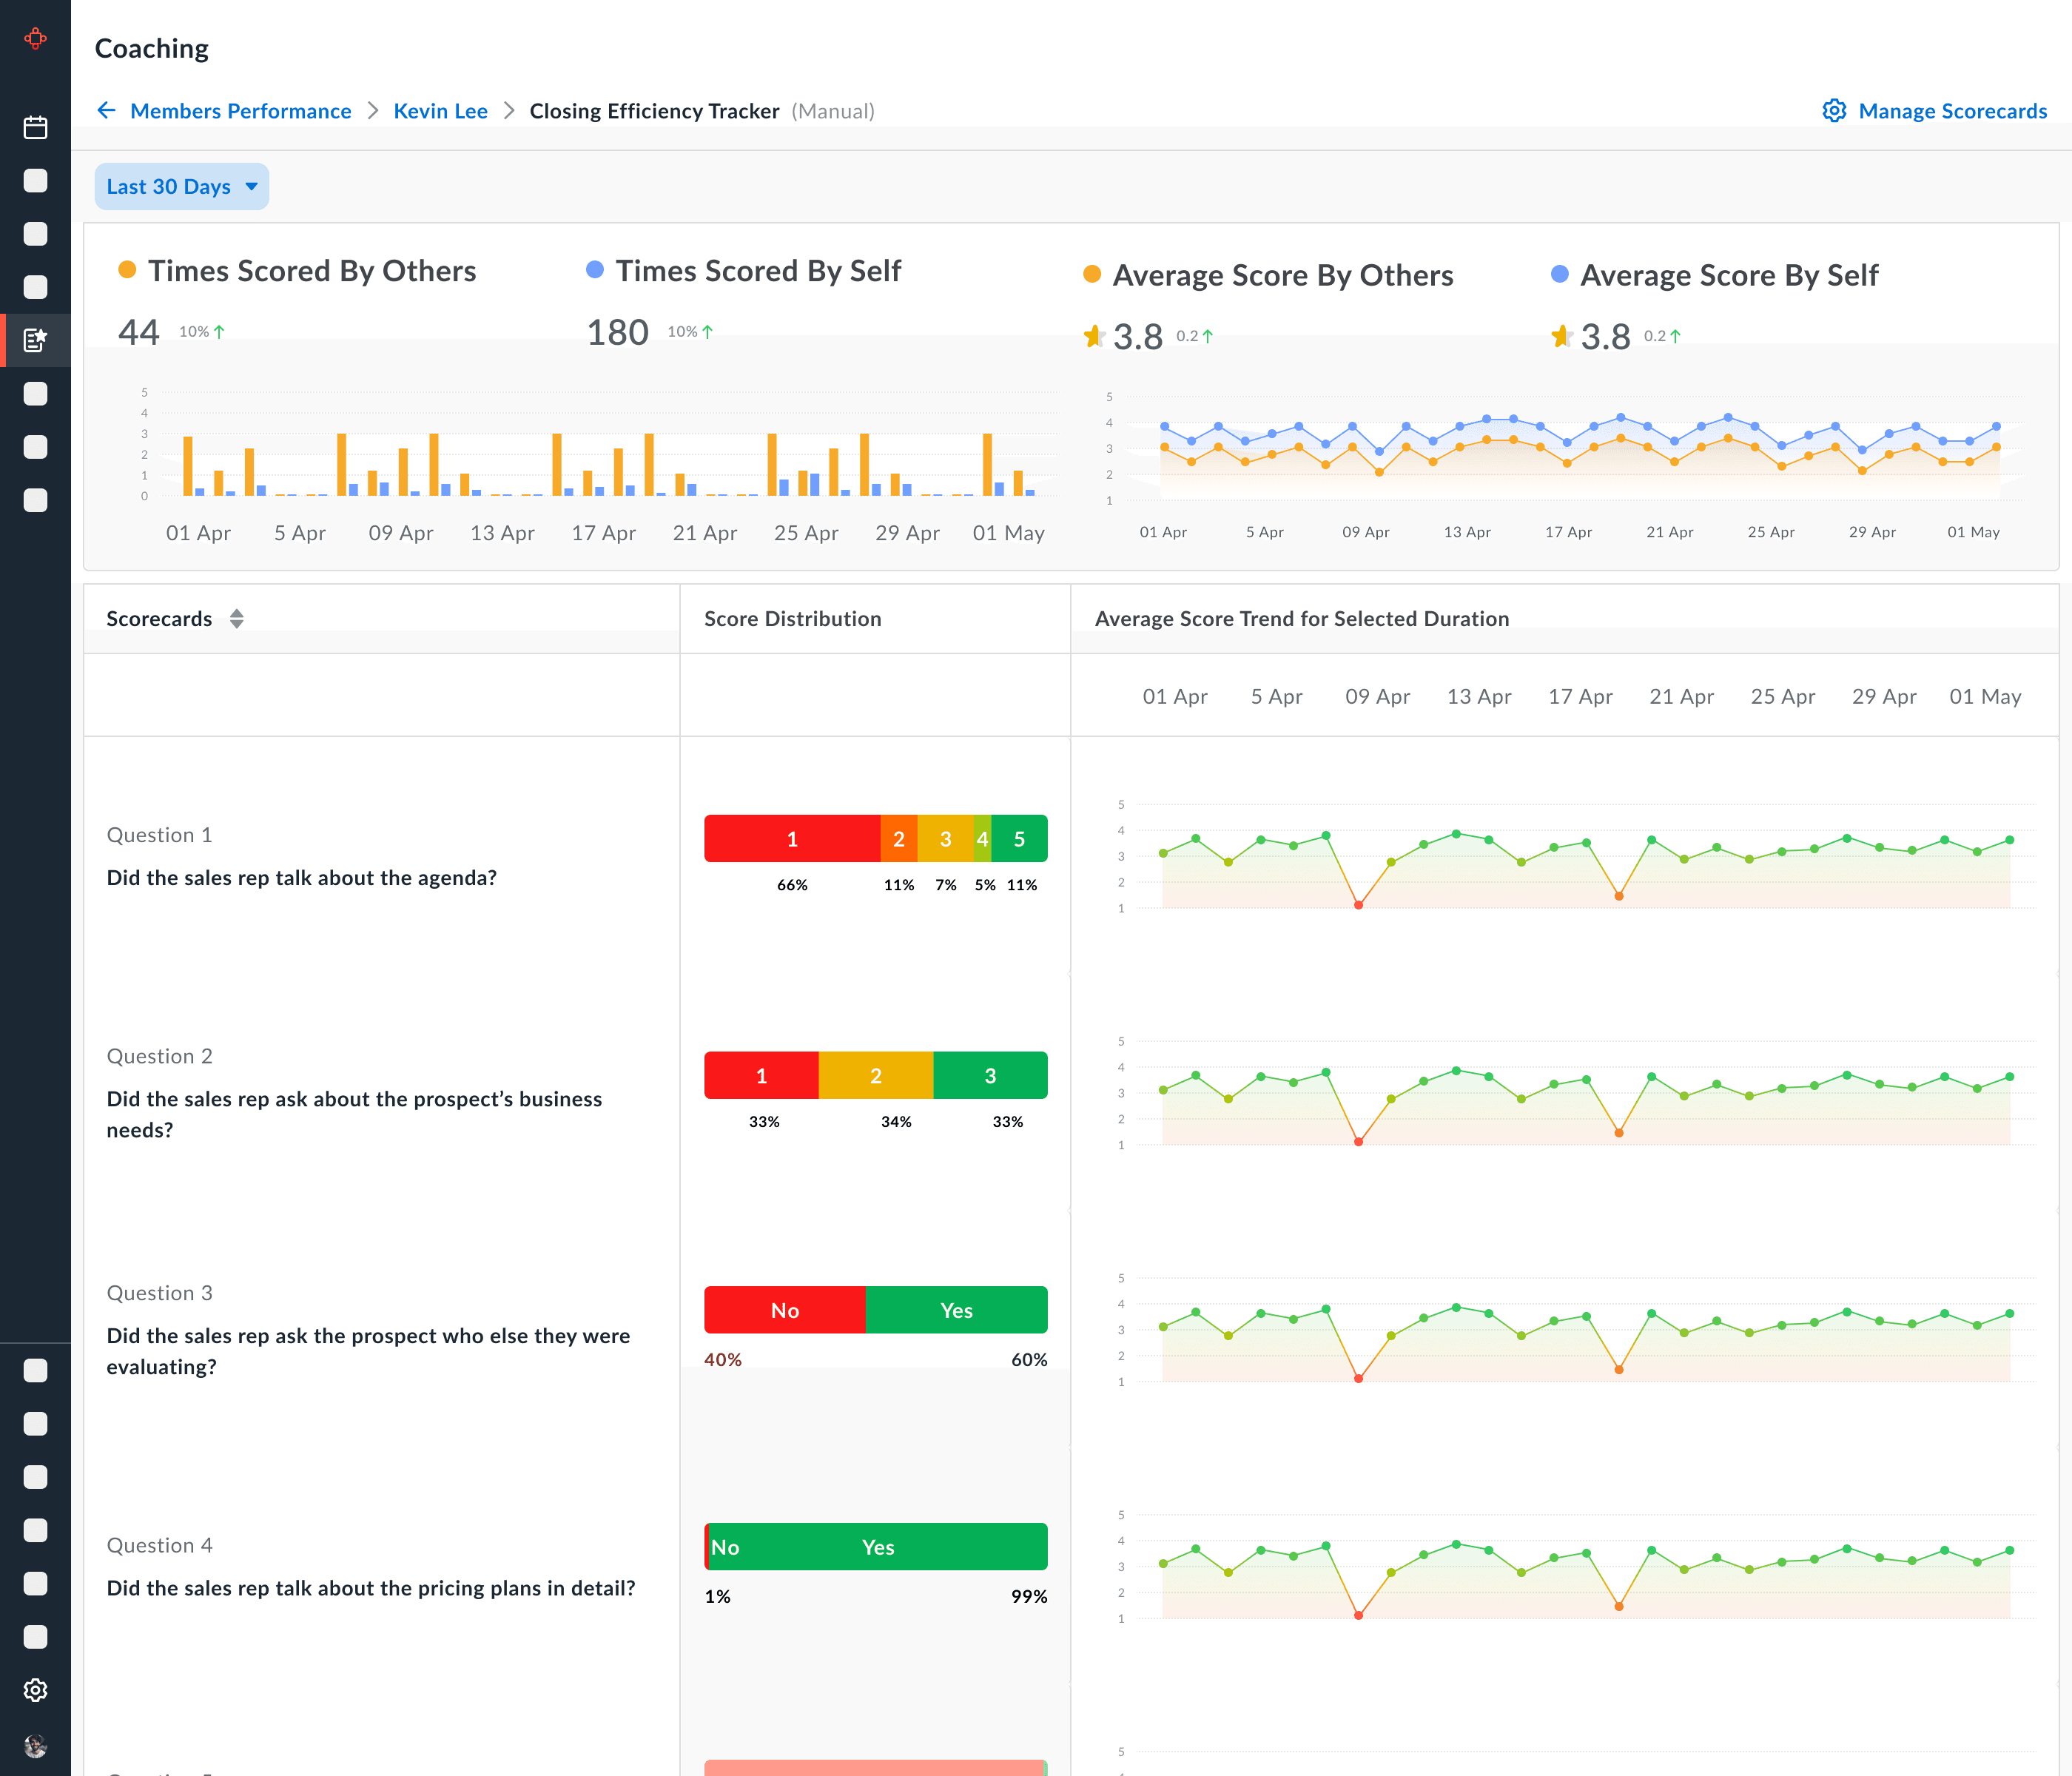Click the star icon beside Average Score By Others
2072x1776 pixels.
(x=1094, y=337)
